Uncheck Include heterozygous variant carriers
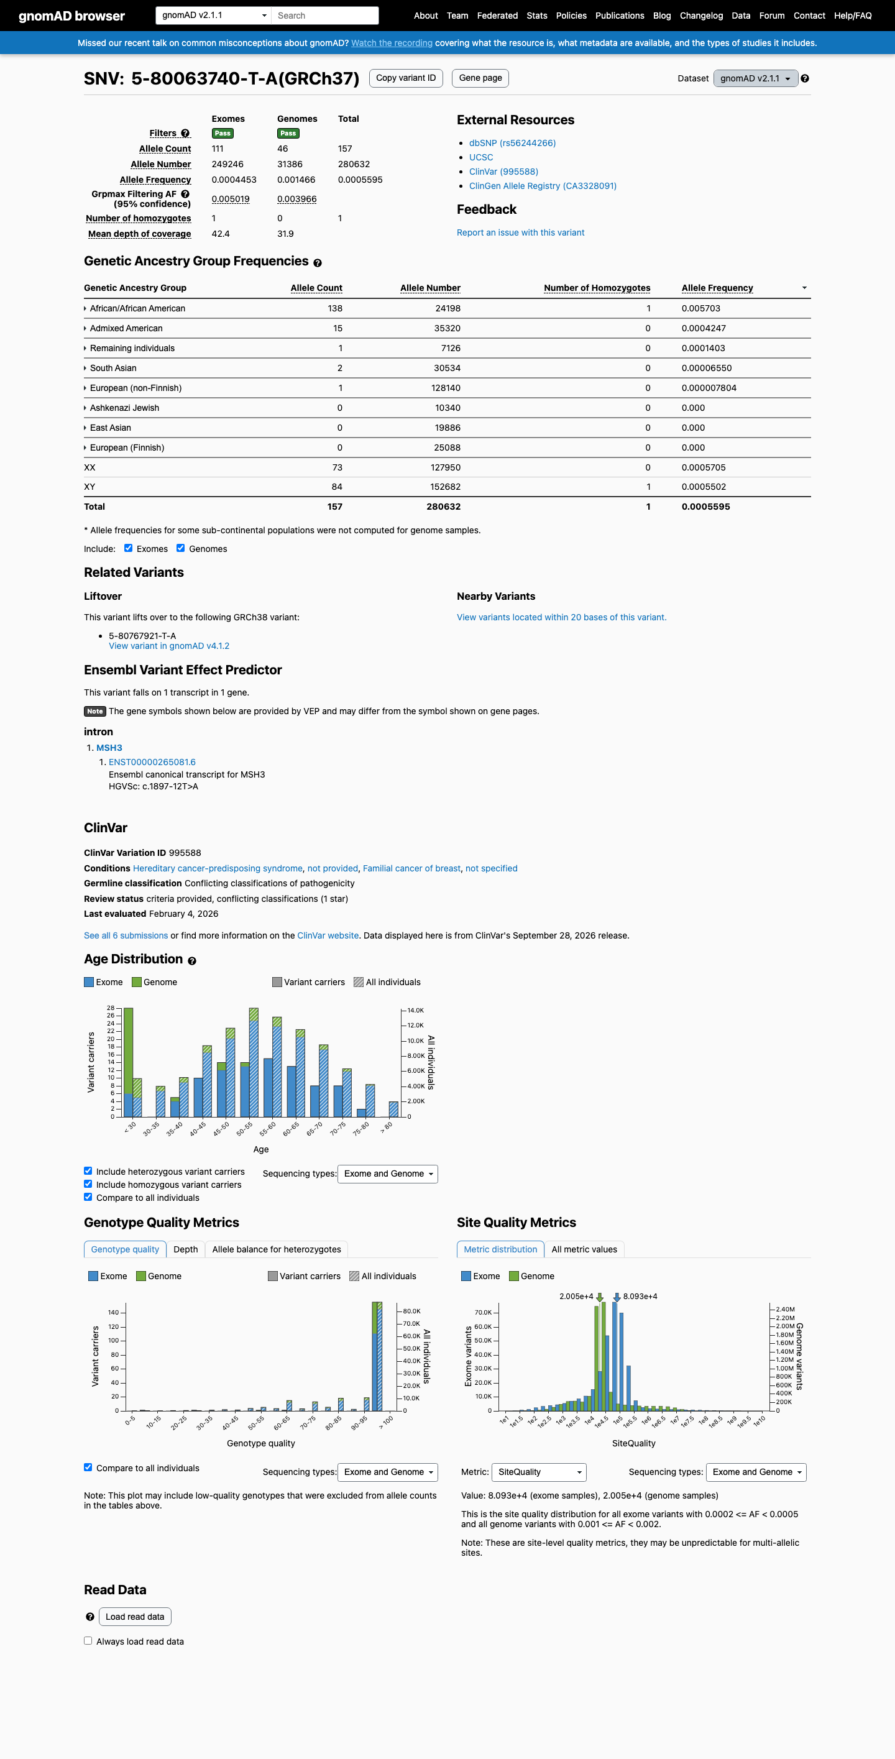The image size is (895, 1759). point(88,1170)
